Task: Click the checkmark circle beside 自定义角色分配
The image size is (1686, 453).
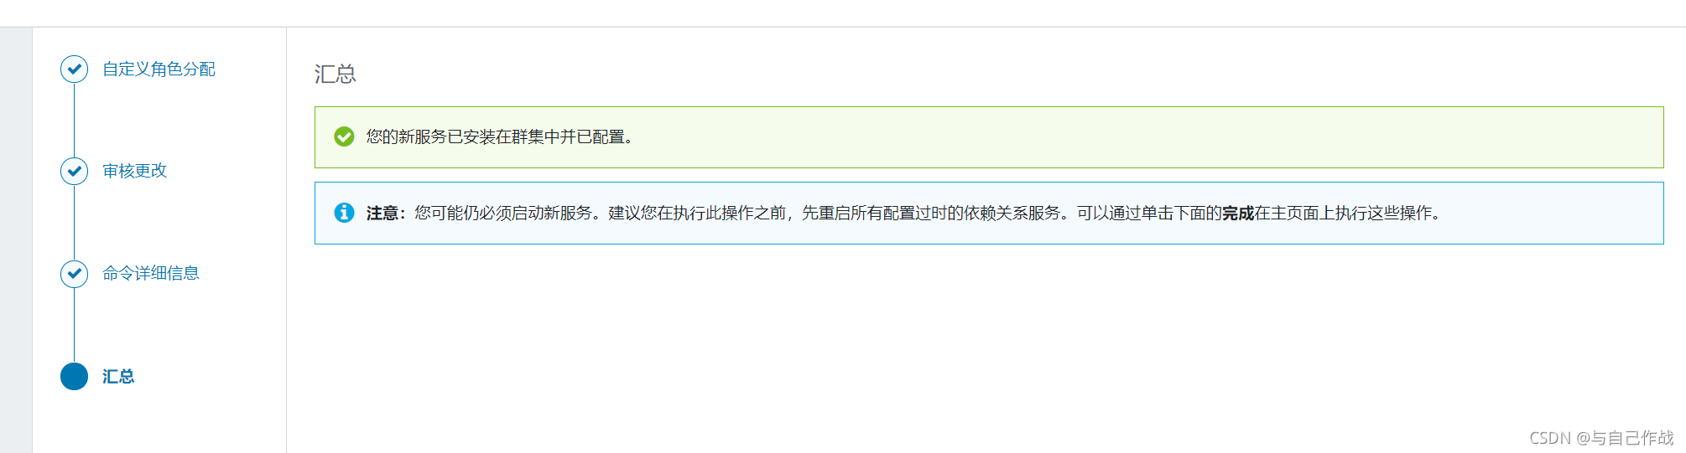Action: coord(74,69)
